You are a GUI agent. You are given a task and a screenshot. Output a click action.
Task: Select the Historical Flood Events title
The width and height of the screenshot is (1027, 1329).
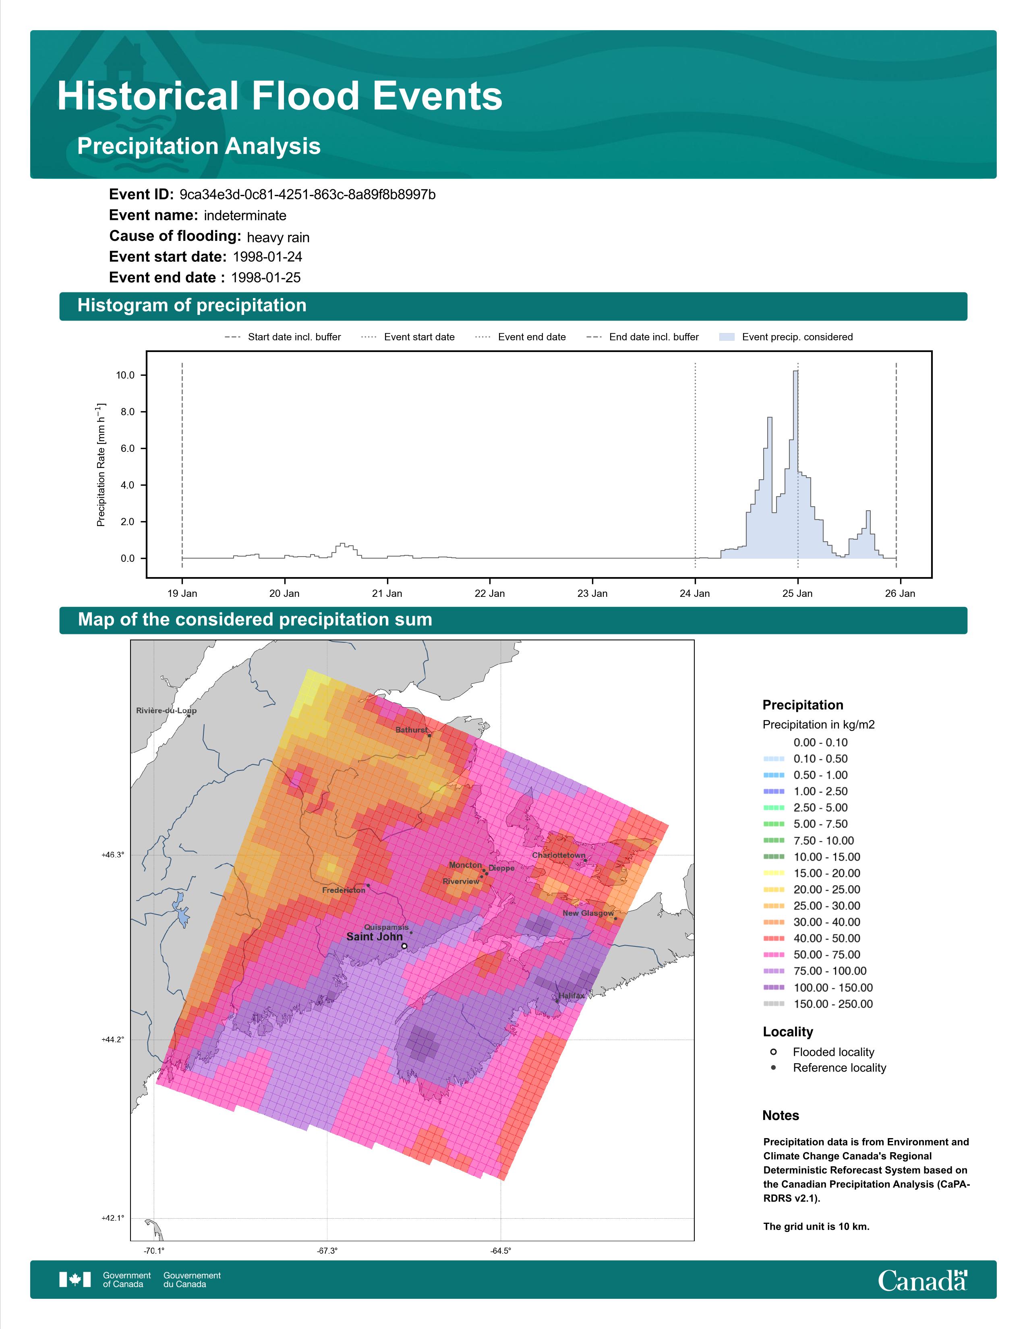click(x=280, y=96)
